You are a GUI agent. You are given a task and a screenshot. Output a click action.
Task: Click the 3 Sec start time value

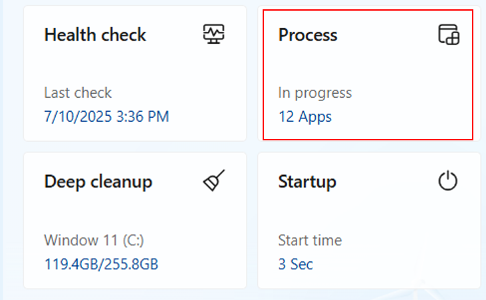click(296, 264)
